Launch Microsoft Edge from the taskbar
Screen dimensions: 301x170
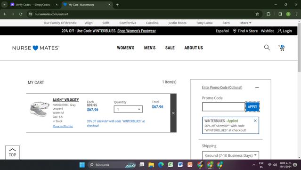[161, 165]
